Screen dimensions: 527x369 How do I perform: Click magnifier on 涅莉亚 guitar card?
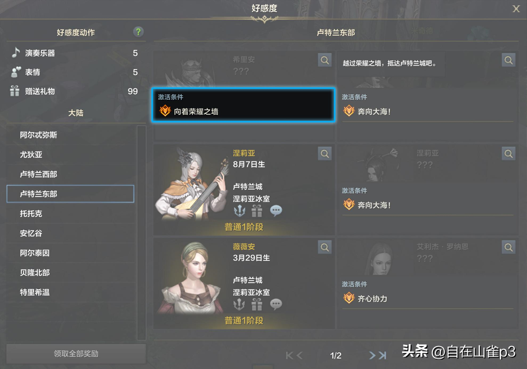click(x=325, y=154)
